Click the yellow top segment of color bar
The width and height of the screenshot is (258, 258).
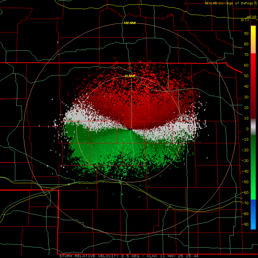click(253, 40)
